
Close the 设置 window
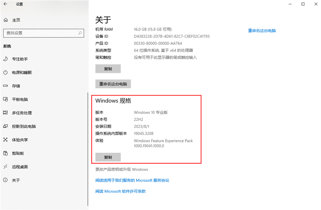316,4
